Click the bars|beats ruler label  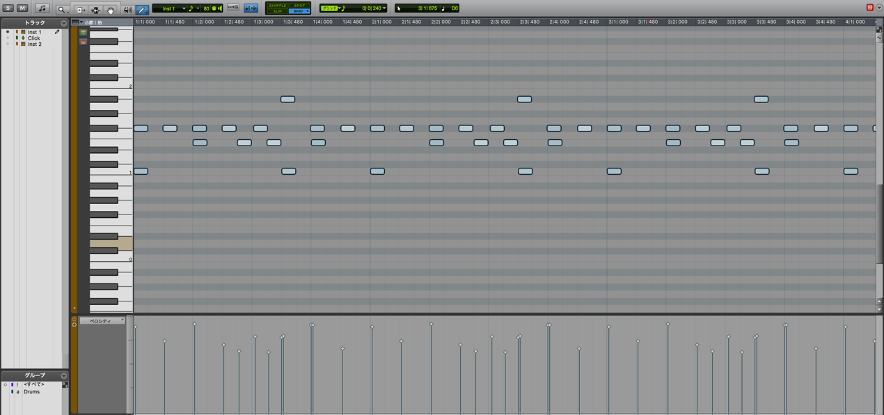click(x=93, y=22)
